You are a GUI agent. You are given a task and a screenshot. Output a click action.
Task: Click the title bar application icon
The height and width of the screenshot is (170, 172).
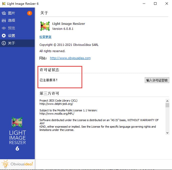(x=4, y=4)
